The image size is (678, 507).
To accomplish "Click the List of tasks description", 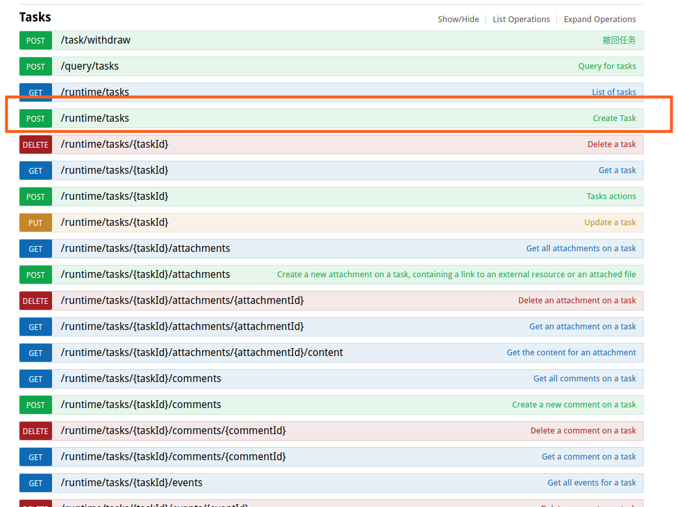I will [614, 92].
